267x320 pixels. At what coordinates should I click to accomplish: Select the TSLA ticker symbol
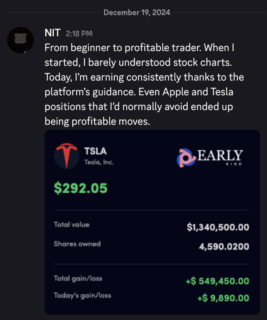tap(95, 151)
